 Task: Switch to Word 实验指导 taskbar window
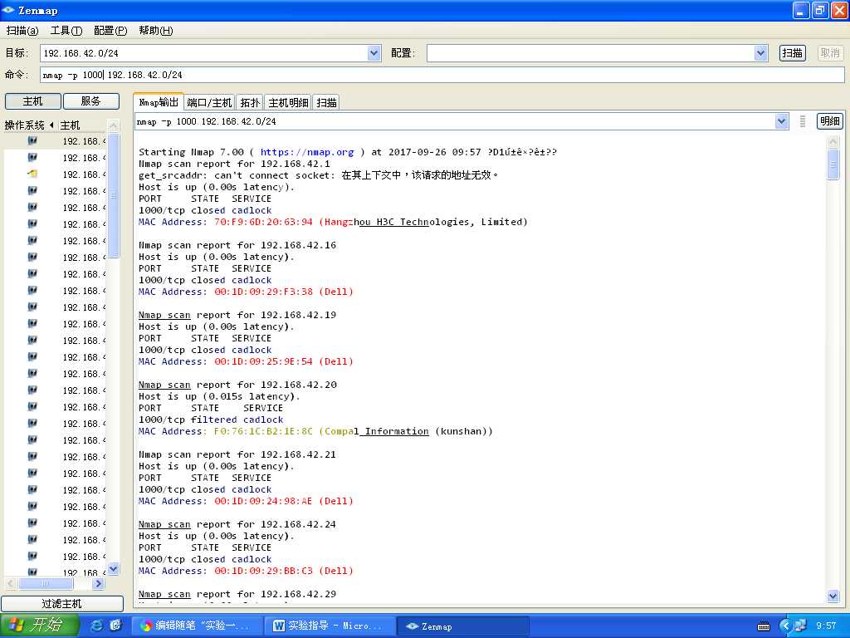click(x=330, y=626)
